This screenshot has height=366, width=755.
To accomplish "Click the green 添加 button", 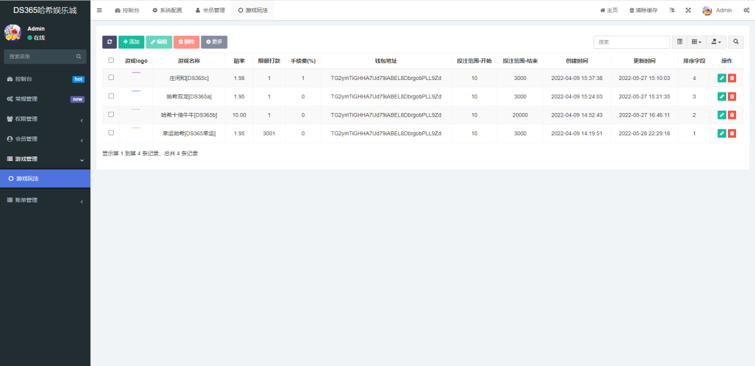I will 131,42.
